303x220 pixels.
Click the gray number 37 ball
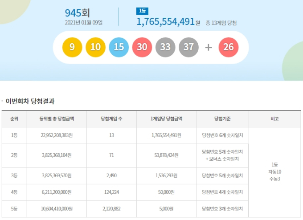(x=188, y=47)
